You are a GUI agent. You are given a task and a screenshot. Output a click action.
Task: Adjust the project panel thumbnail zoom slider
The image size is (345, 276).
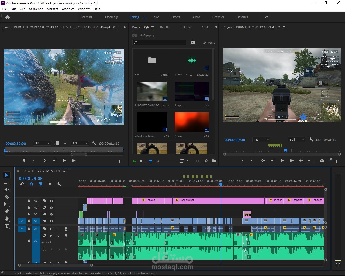[158, 161]
